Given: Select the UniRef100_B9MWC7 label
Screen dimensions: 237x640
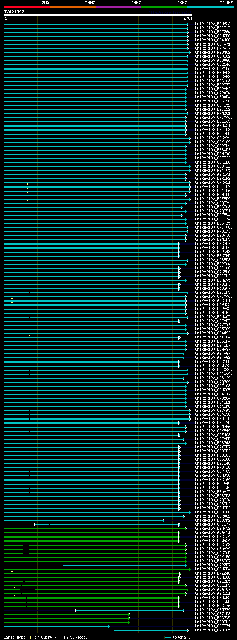Looking at the screenshot, I should click(213, 317).
